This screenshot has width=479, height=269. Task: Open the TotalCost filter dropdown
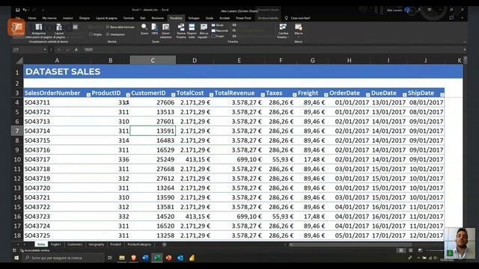[211, 95]
